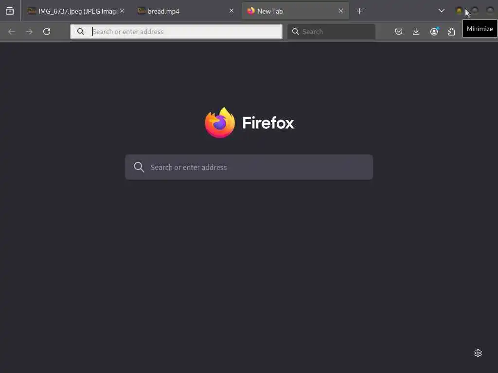
Task: Focus the toolbar Search box
Action: tap(331, 32)
